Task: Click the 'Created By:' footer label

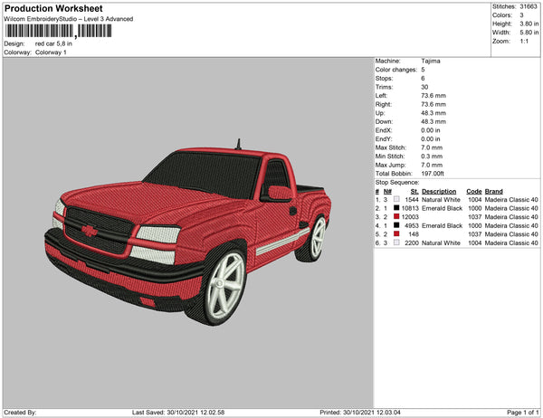Action: [20, 413]
